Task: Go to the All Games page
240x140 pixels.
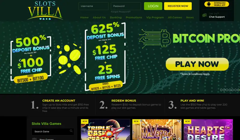Action: pyautogui.click(x=175, y=17)
